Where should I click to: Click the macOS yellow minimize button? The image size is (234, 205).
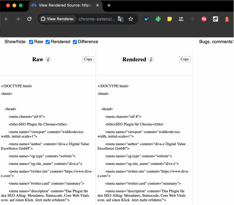tap(14, 6)
